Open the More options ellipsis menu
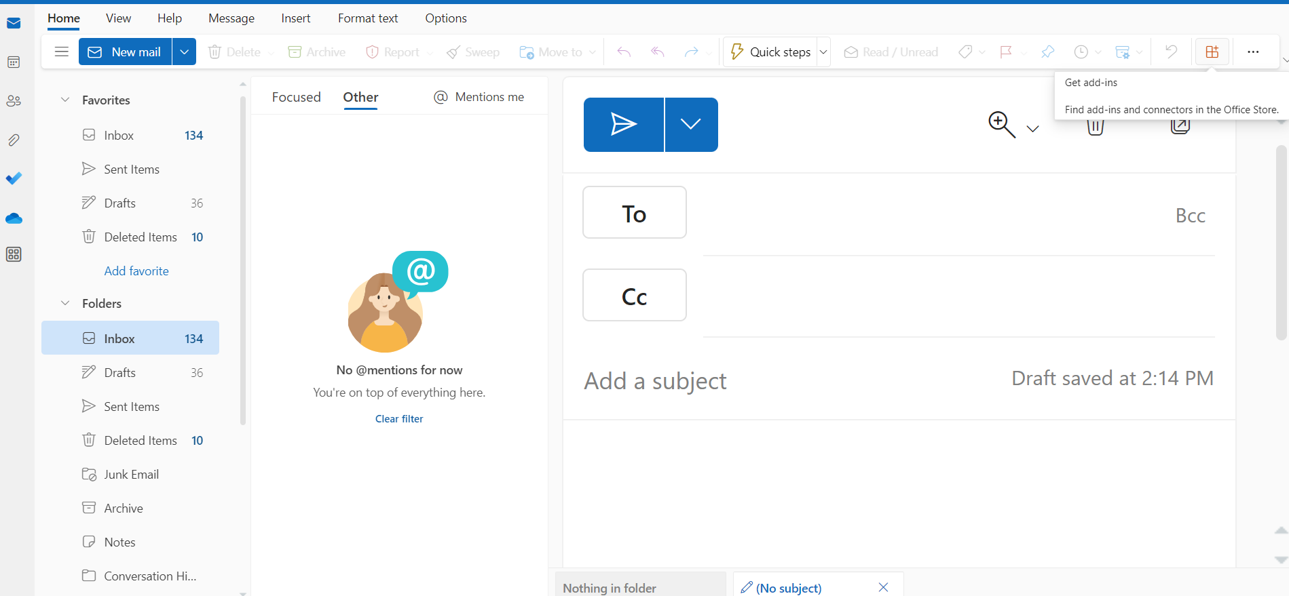1289x596 pixels. click(x=1253, y=52)
